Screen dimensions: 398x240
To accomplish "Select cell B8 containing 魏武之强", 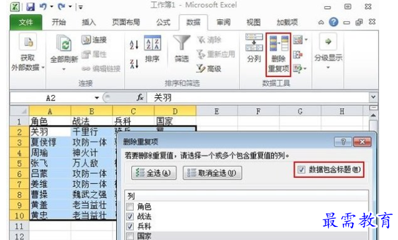I will 91,195.
